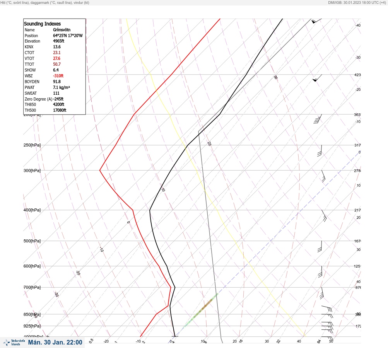Screen dimensions: 388x348
Task: Click the wind barb at 700 hPa
Action: [x=322, y=293]
